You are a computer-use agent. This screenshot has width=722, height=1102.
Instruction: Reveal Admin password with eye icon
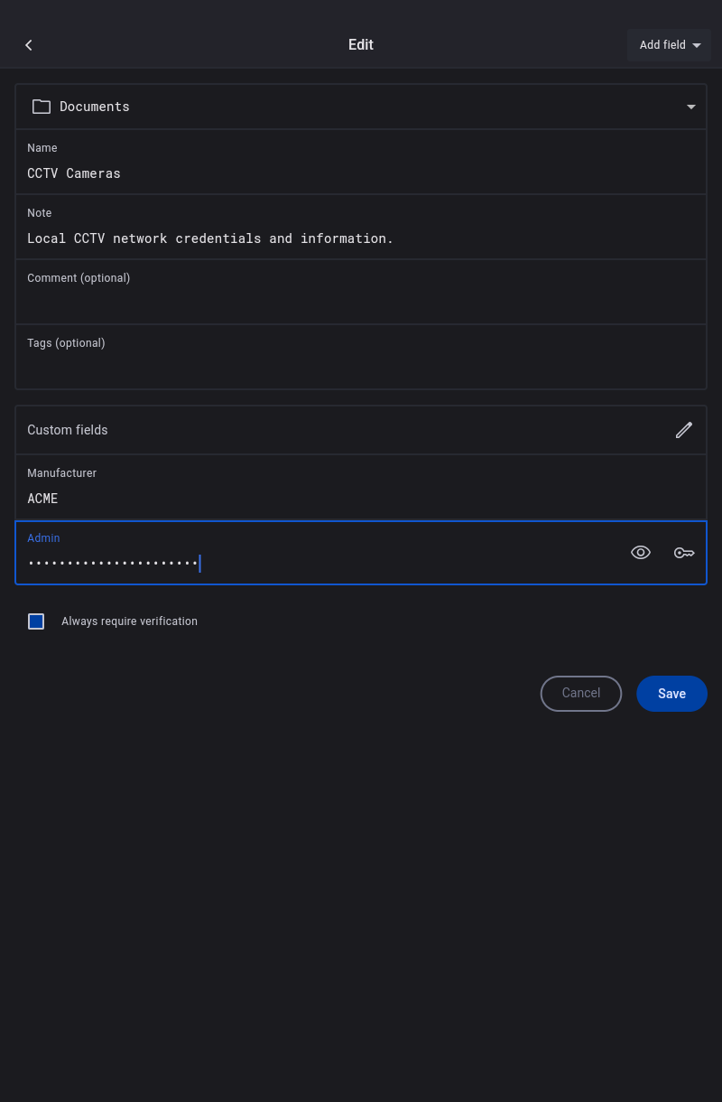tap(641, 553)
